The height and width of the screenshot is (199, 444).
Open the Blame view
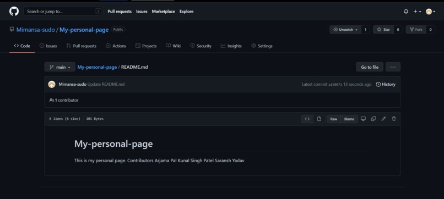[x=349, y=119]
